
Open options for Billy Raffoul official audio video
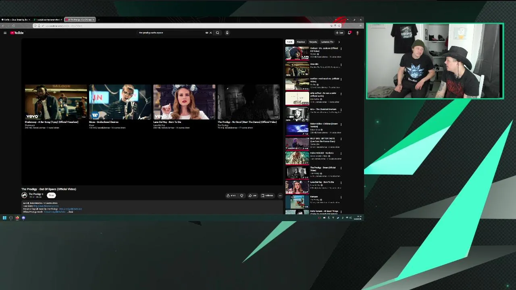(341, 94)
